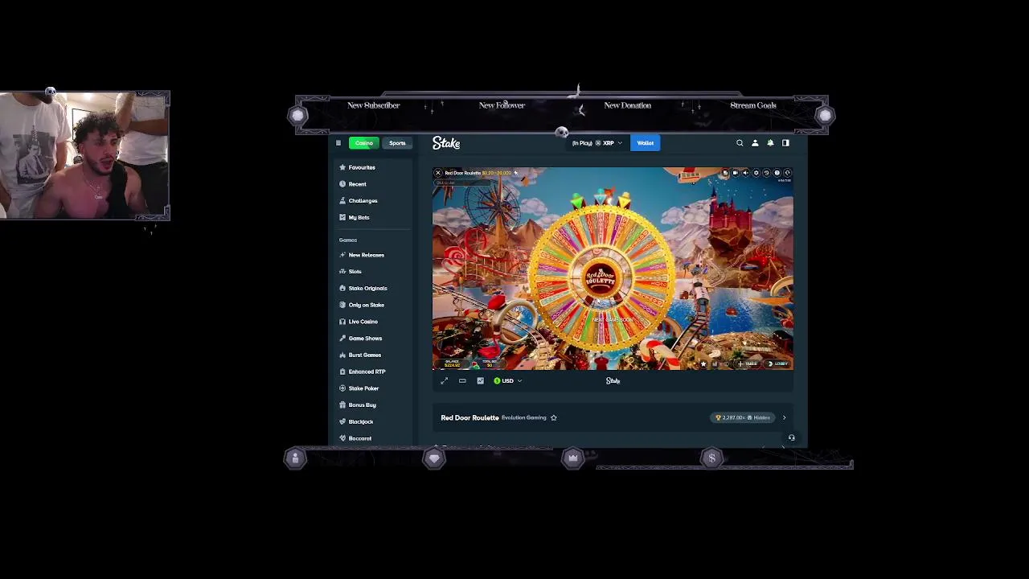Click the Red Door Roulette wheel center
The image size is (1029, 579).
pos(600,277)
